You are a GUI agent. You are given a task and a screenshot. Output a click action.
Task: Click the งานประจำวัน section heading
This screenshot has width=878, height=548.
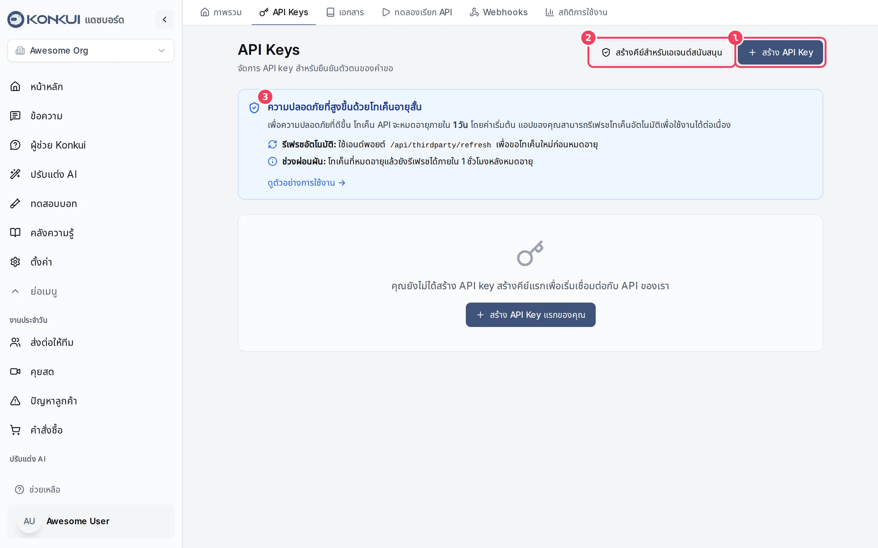pyautogui.click(x=29, y=320)
